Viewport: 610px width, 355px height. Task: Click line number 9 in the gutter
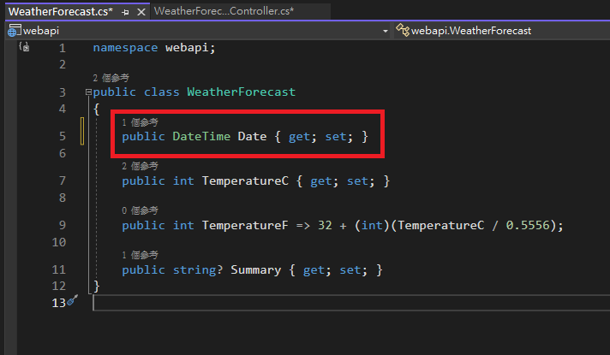pos(62,226)
